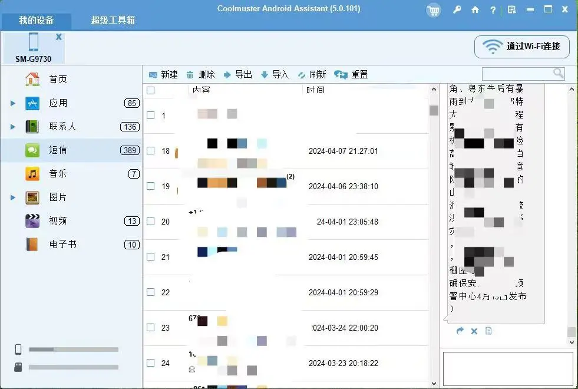578x389 pixels.
Task: Check the box for row 22
Action: pyautogui.click(x=151, y=292)
